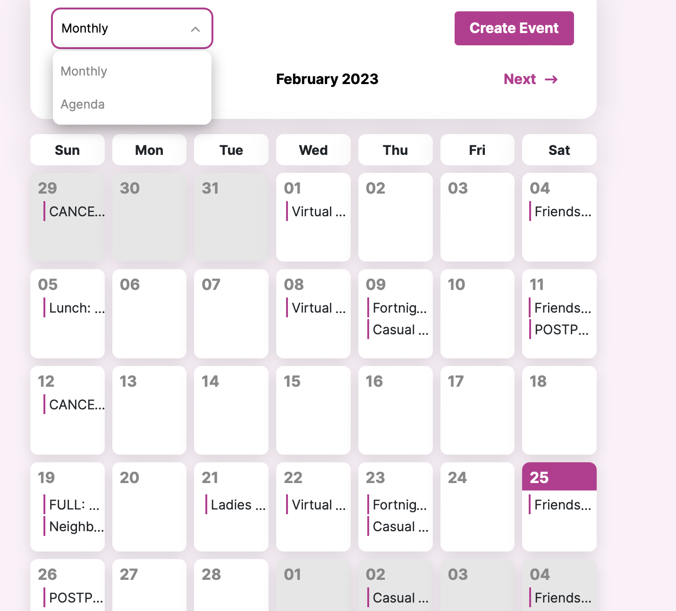The width and height of the screenshot is (676, 611).
Task: Open POSTP... event on February 11
Action: [x=561, y=330]
